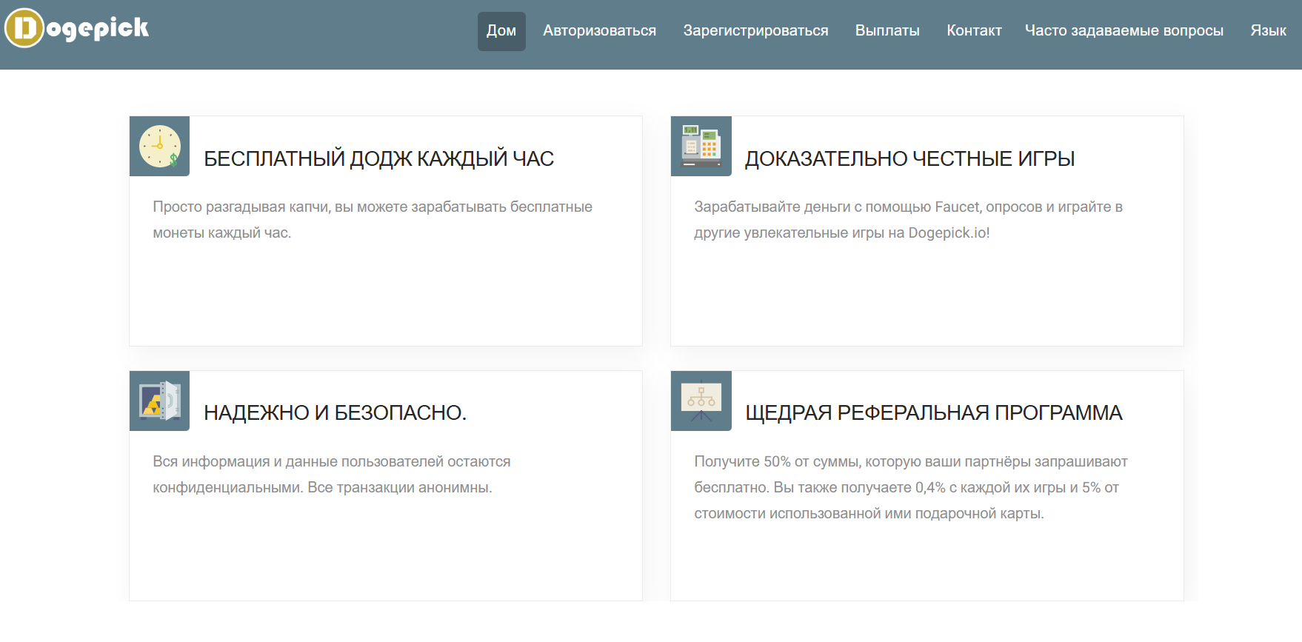Click the Faucet and surveys description text
Viewport: 1302px width, 642px height.
click(908, 220)
